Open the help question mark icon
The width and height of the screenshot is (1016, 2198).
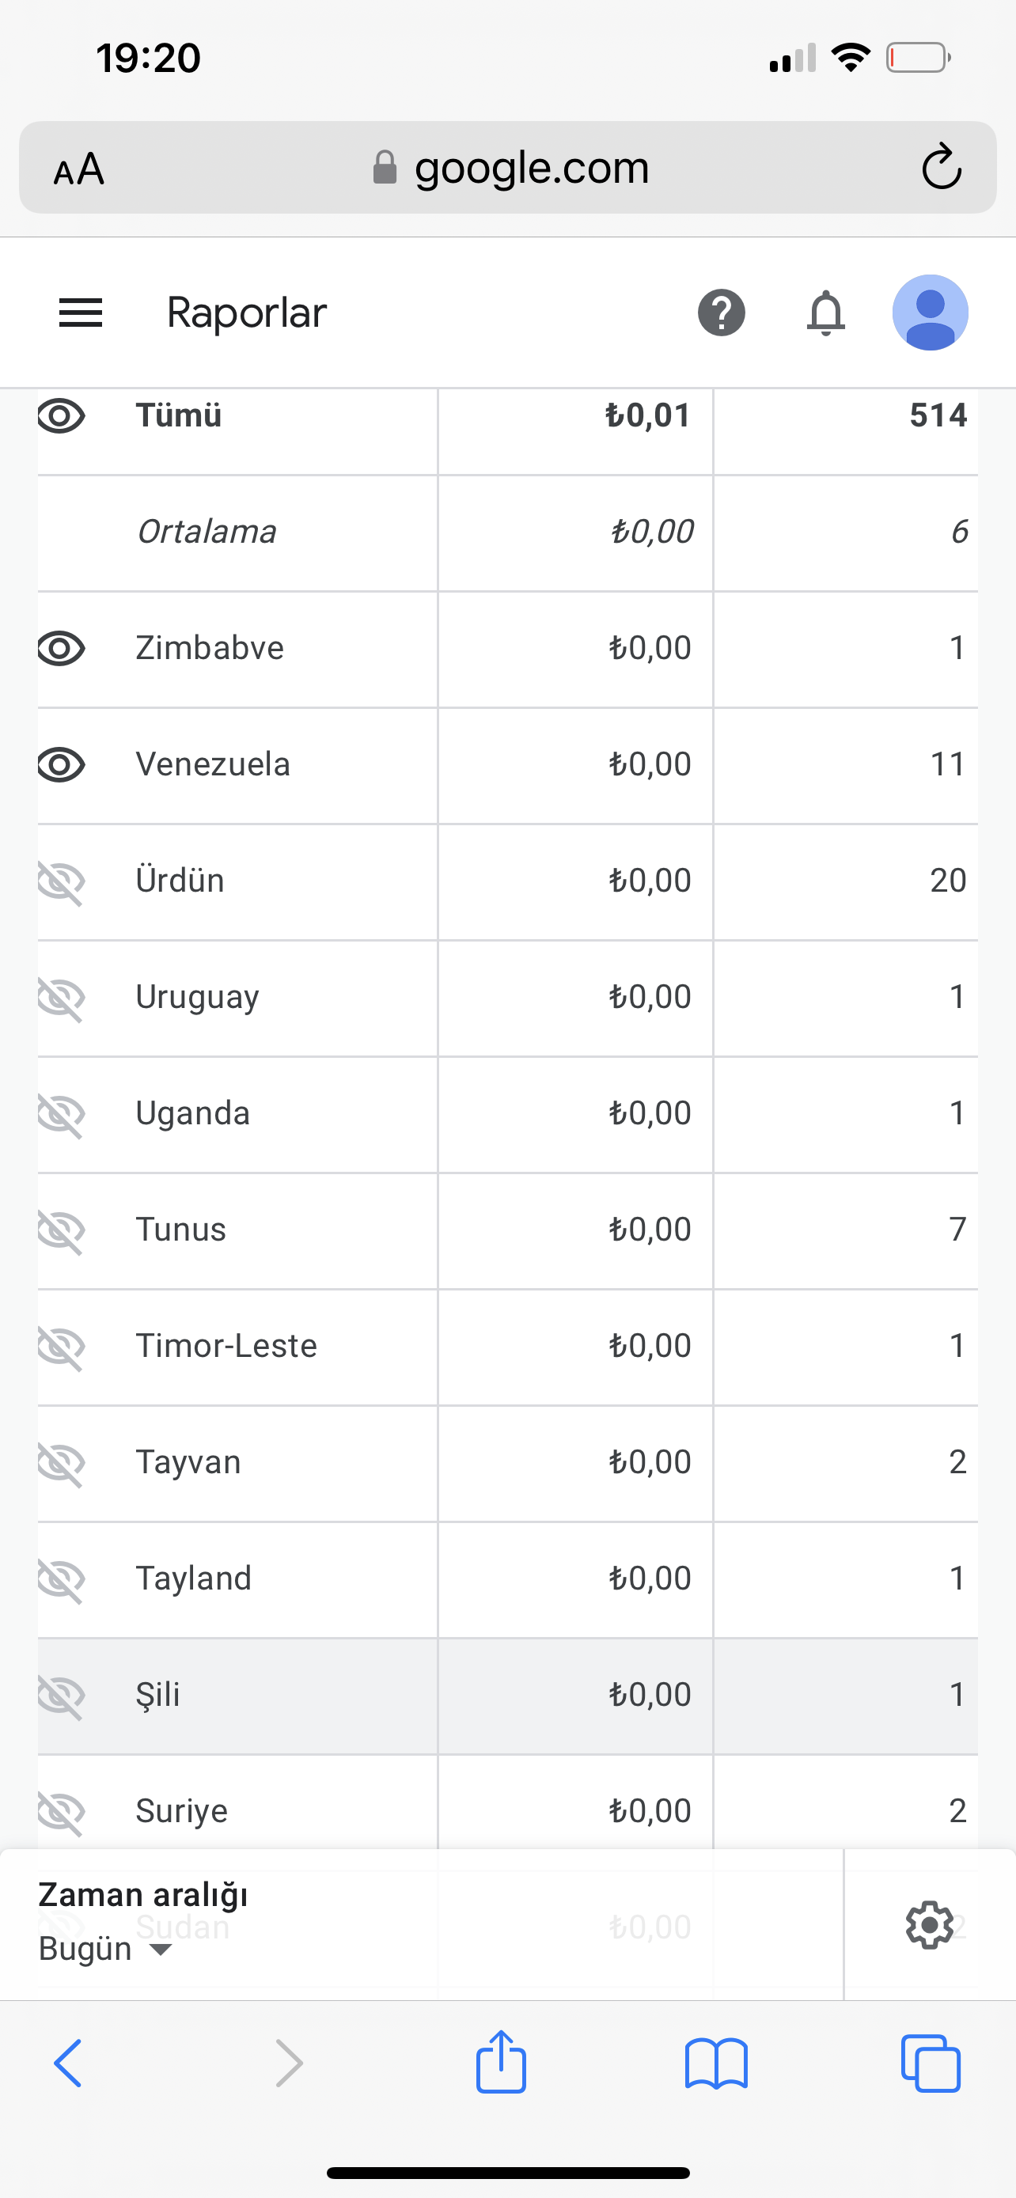click(x=722, y=313)
